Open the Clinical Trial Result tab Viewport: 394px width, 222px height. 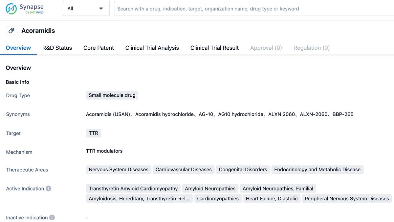point(214,48)
